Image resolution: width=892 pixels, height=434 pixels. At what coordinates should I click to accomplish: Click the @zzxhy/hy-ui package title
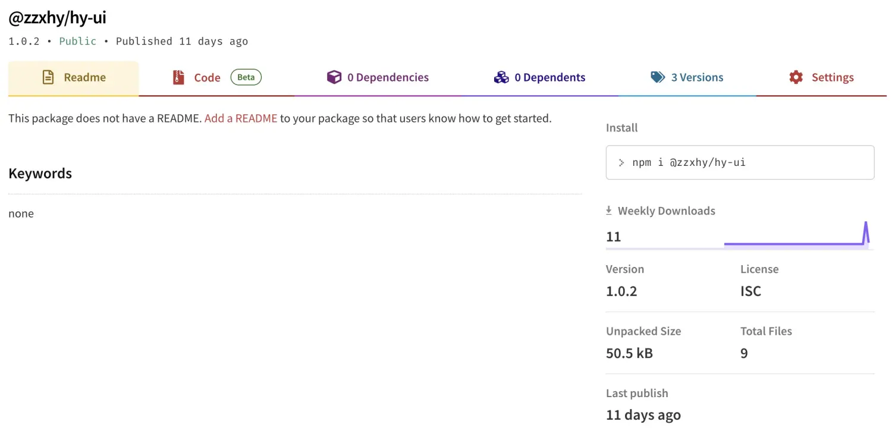(x=57, y=18)
